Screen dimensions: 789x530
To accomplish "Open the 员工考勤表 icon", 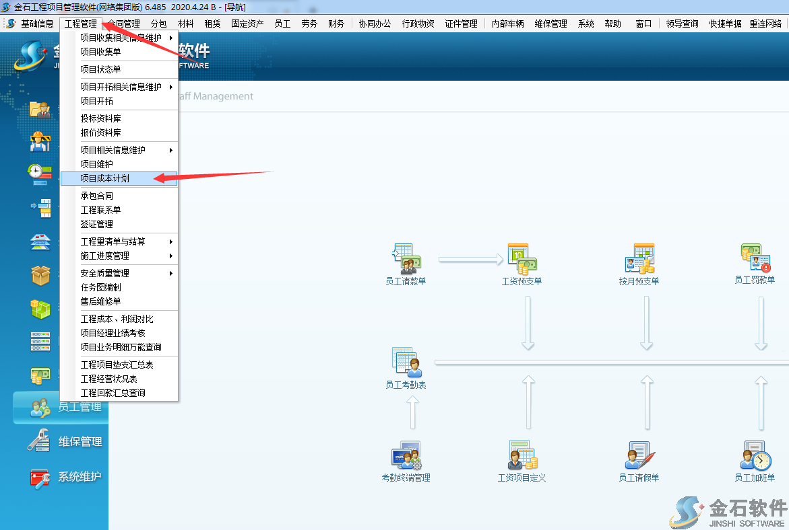I will [406, 363].
